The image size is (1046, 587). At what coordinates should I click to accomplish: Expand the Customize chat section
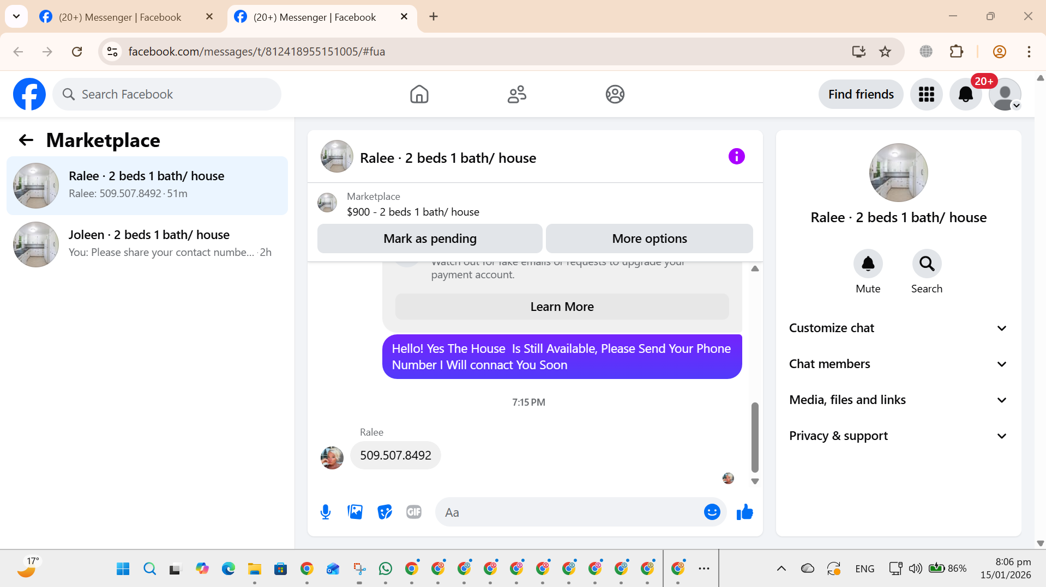[x=898, y=328]
